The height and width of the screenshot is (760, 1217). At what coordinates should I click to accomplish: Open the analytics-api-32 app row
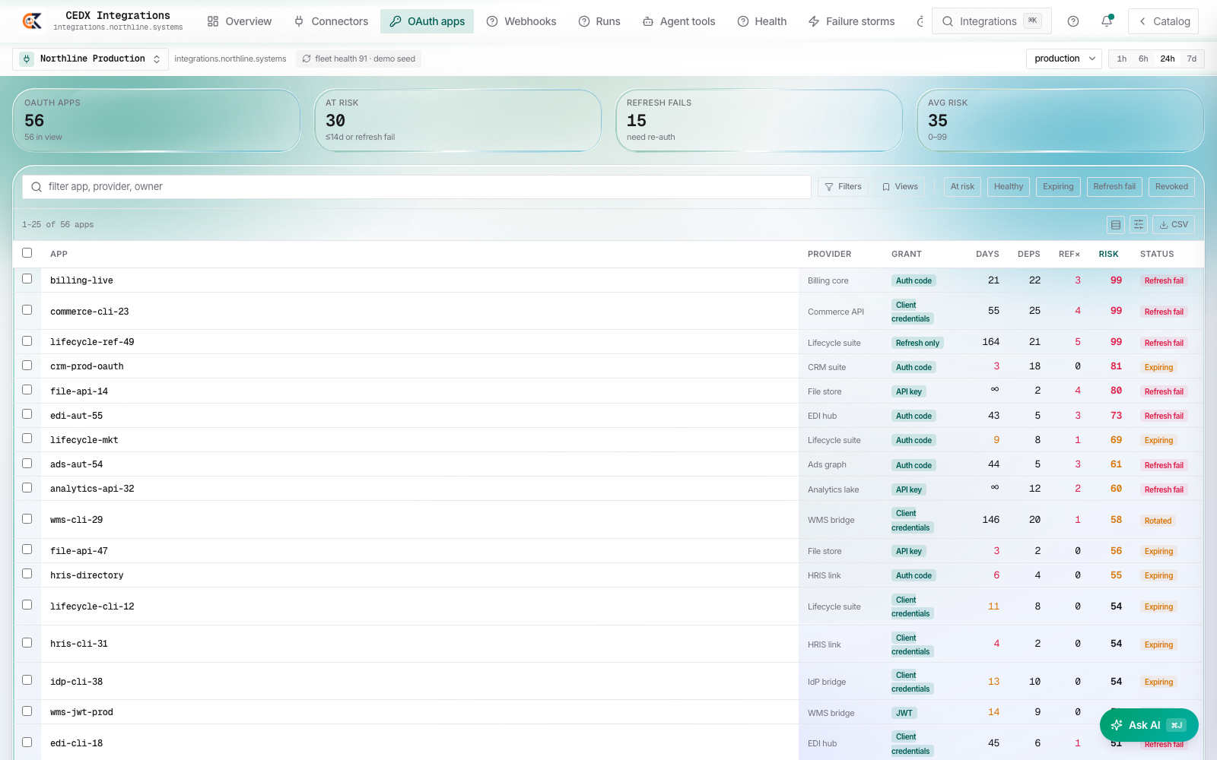pos(608,489)
